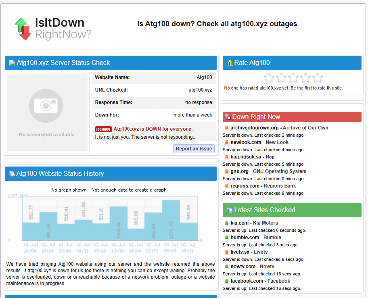Click the 'atg100.xyz' URL Checked value
The height and width of the screenshot is (298, 368).
click(200, 90)
